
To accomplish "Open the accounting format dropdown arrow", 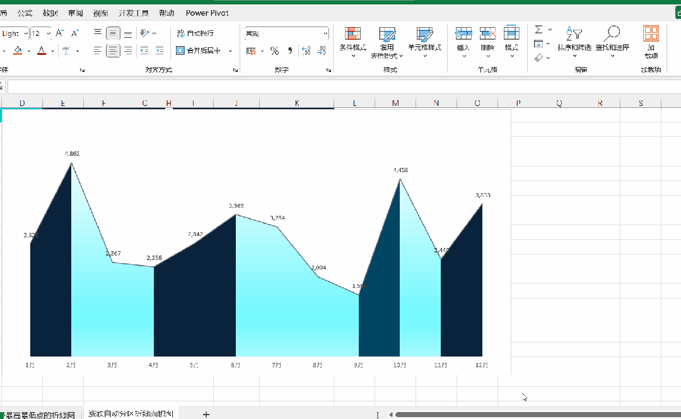I will (262, 51).
